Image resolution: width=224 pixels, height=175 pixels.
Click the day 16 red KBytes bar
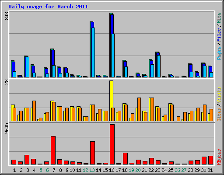112,144
